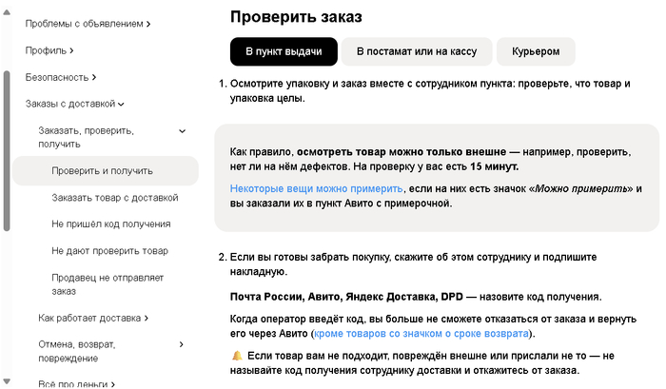Follow "Некоторые вещи можно примерить" link
This screenshot has height=389, width=666.
click(x=317, y=189)
